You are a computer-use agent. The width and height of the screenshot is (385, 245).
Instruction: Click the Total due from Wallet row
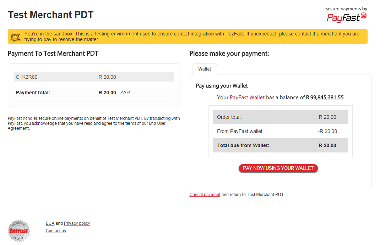pos(280,145)
